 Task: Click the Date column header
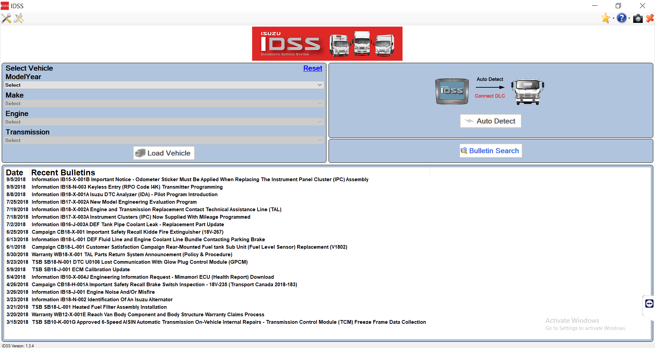(x=15, y=173)
